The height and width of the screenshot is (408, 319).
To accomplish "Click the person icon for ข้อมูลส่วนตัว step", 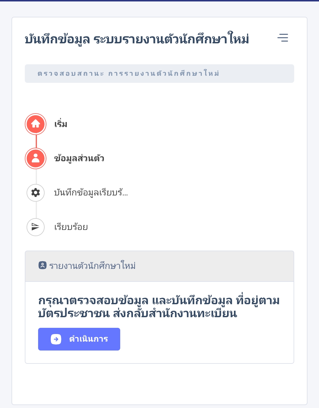I will click(36, 158).
